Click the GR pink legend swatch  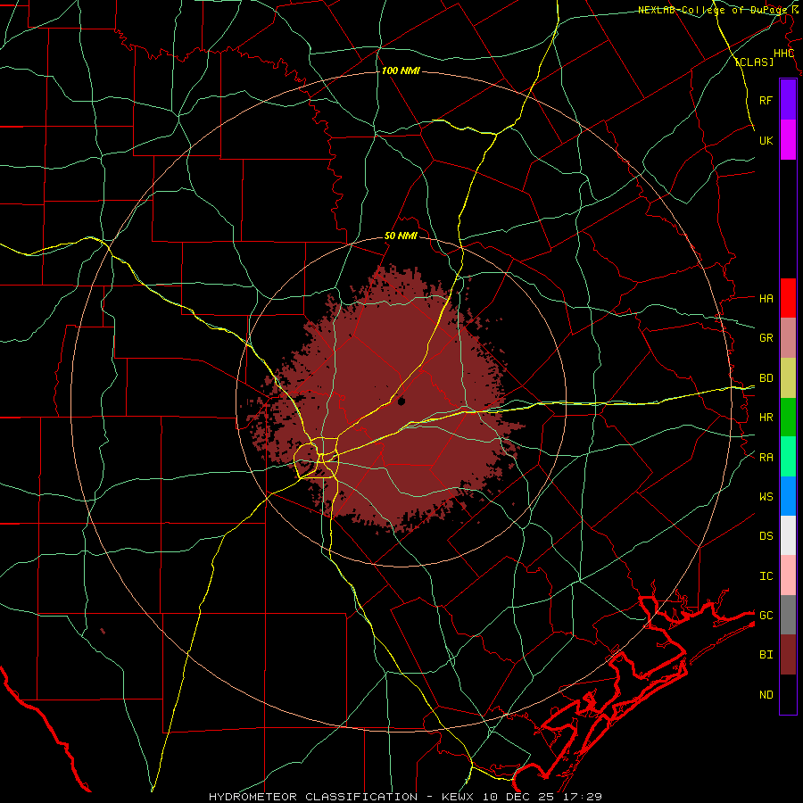(788, 337)
